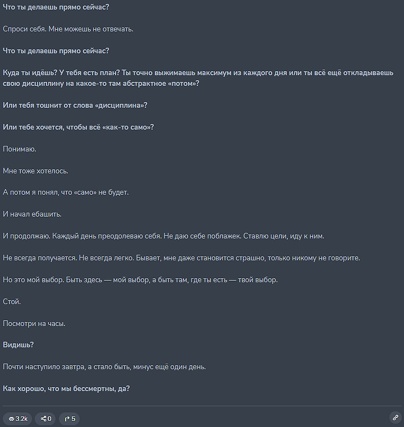Click the line «Посмотри на часы.»
Viewport: 404px width, 427px height.
point(34,324)
